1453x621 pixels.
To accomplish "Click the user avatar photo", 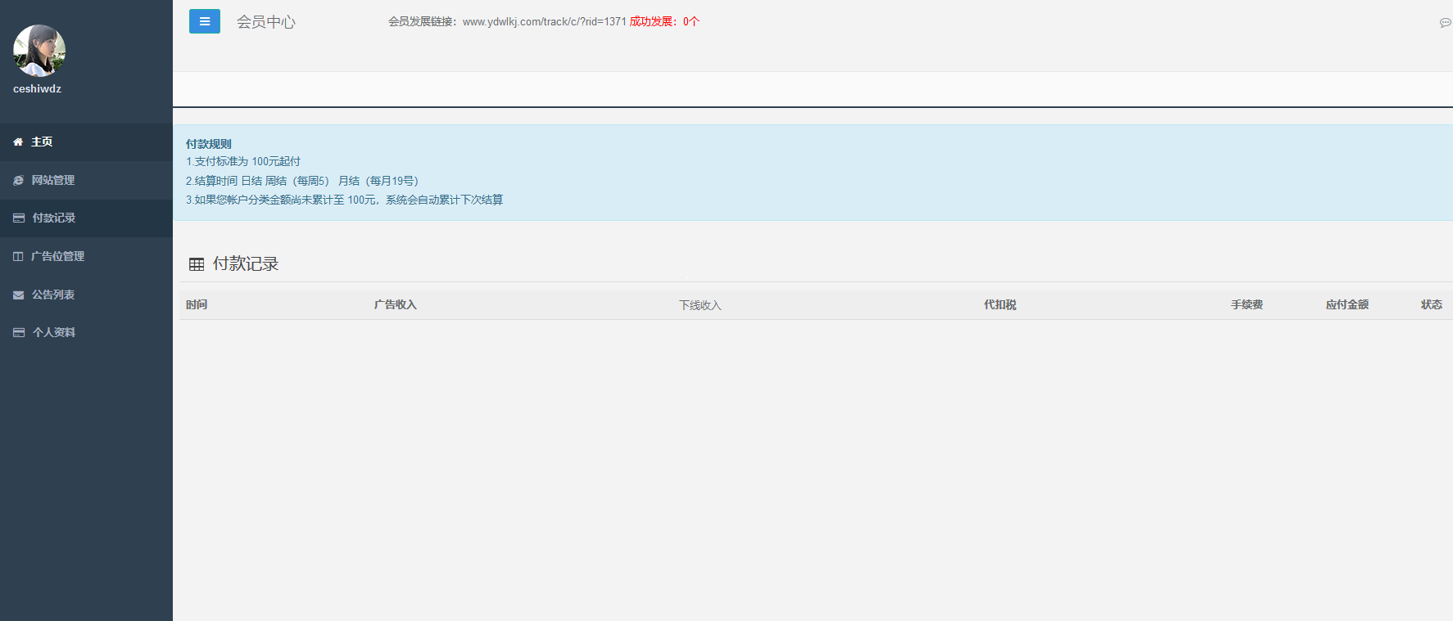I will 39,50.
